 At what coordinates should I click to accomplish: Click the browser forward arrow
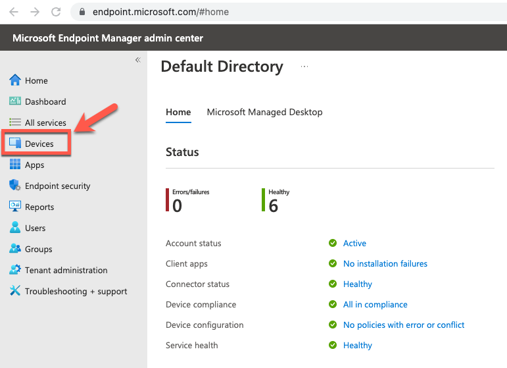tap(35, 12)
